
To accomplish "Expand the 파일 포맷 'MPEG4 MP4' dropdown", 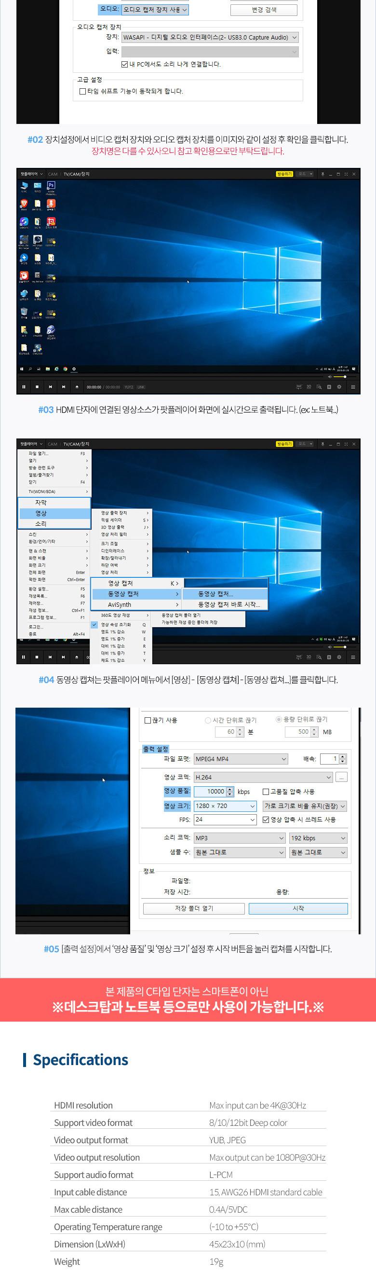I will coord(241,759).
